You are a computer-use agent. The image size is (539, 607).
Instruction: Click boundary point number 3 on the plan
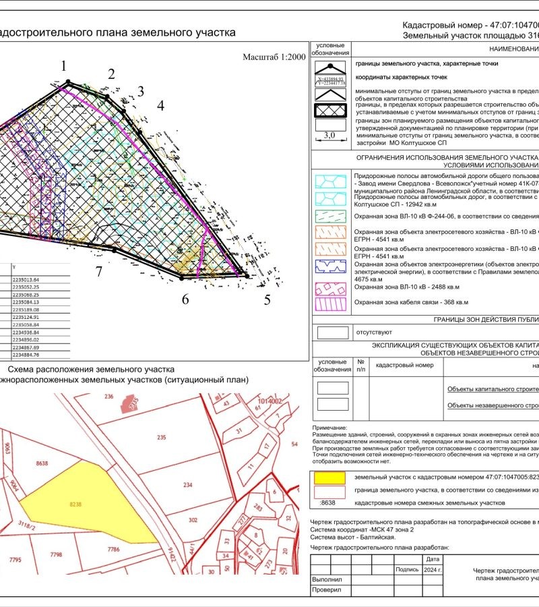[x=141, y=91]
